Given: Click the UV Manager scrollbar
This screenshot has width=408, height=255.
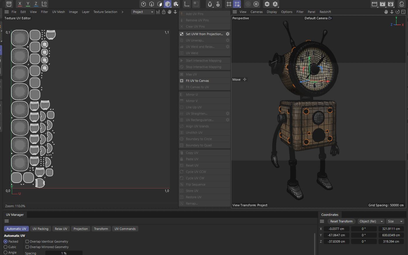Looking at the screenshot, I should pos(315,244).
